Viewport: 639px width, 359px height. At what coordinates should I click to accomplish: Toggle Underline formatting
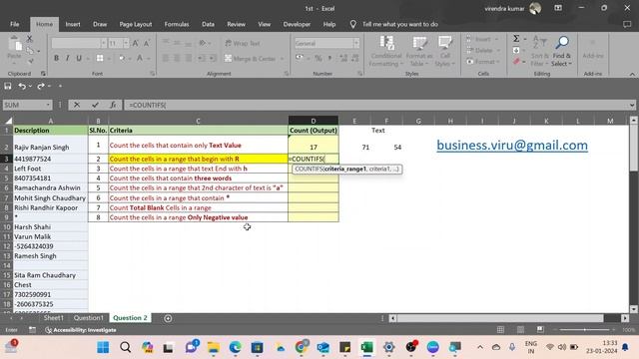pos(79,58)
